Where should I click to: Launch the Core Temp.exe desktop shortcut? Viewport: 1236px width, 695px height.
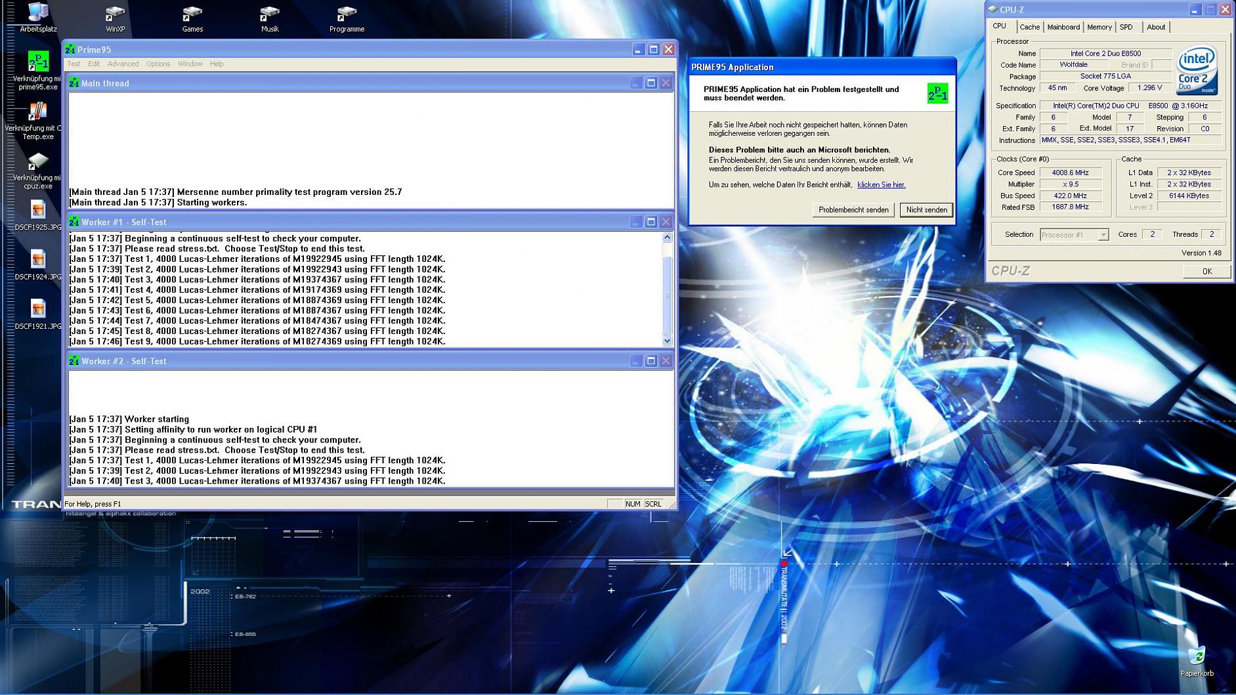point(38,121)
